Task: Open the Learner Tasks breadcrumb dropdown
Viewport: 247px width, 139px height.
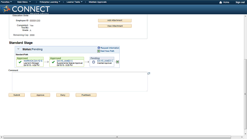Action: point(74,2)
